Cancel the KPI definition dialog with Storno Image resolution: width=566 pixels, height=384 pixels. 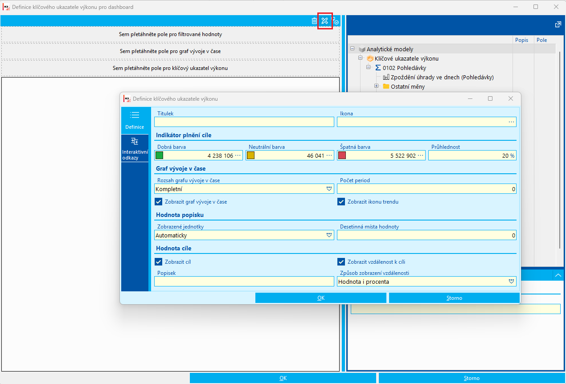point(454,298)
